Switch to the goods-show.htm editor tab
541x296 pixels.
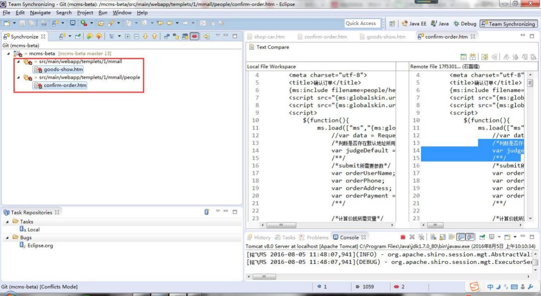(x=383, y=37)
